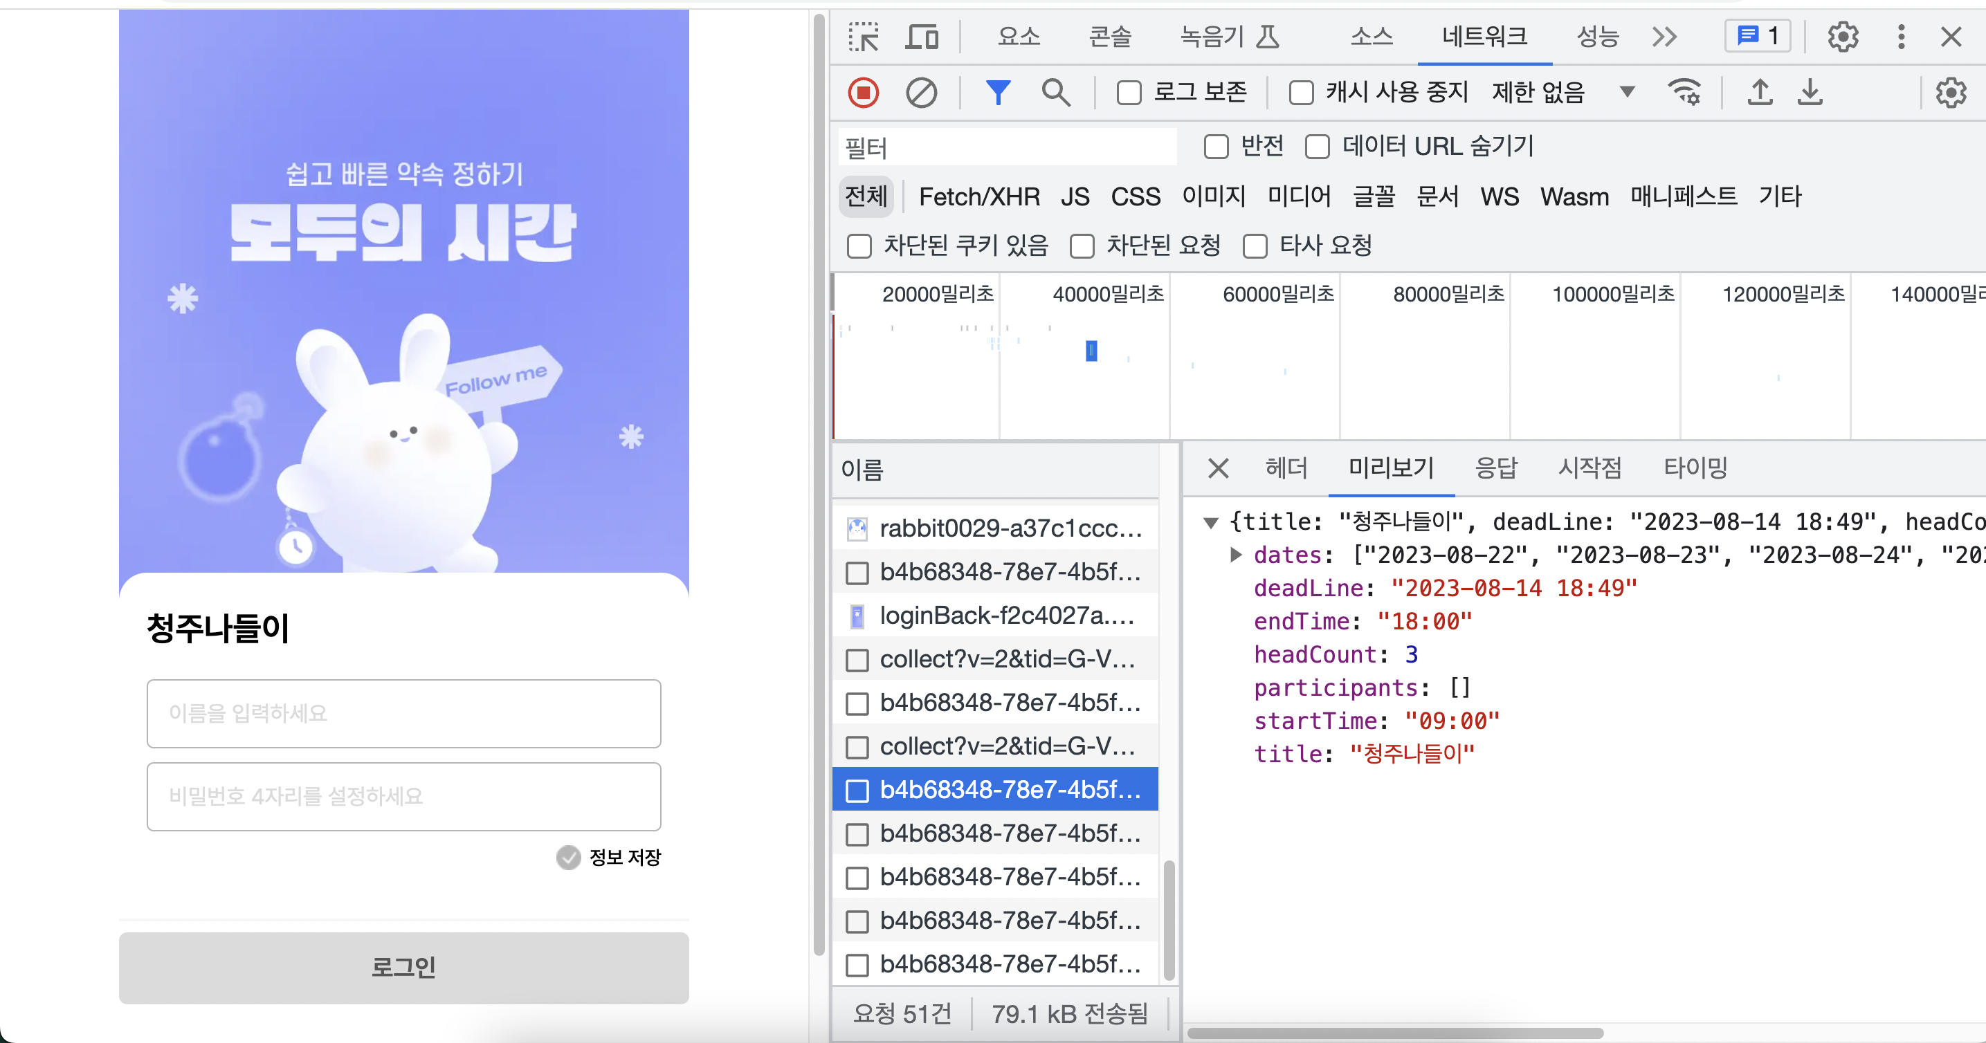
Task: Click the inspect element selector icon
Action: point(864,36)
